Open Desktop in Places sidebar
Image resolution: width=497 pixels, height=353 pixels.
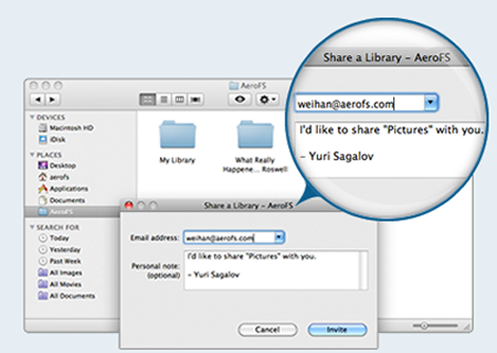[57, 165]
